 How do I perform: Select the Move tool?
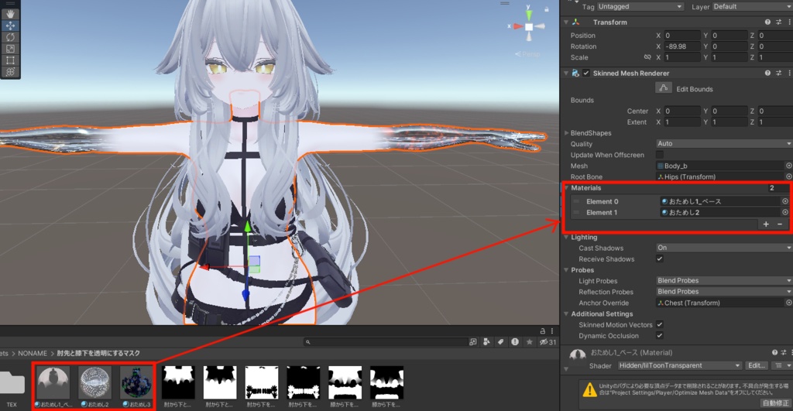[x=10, y=26]
